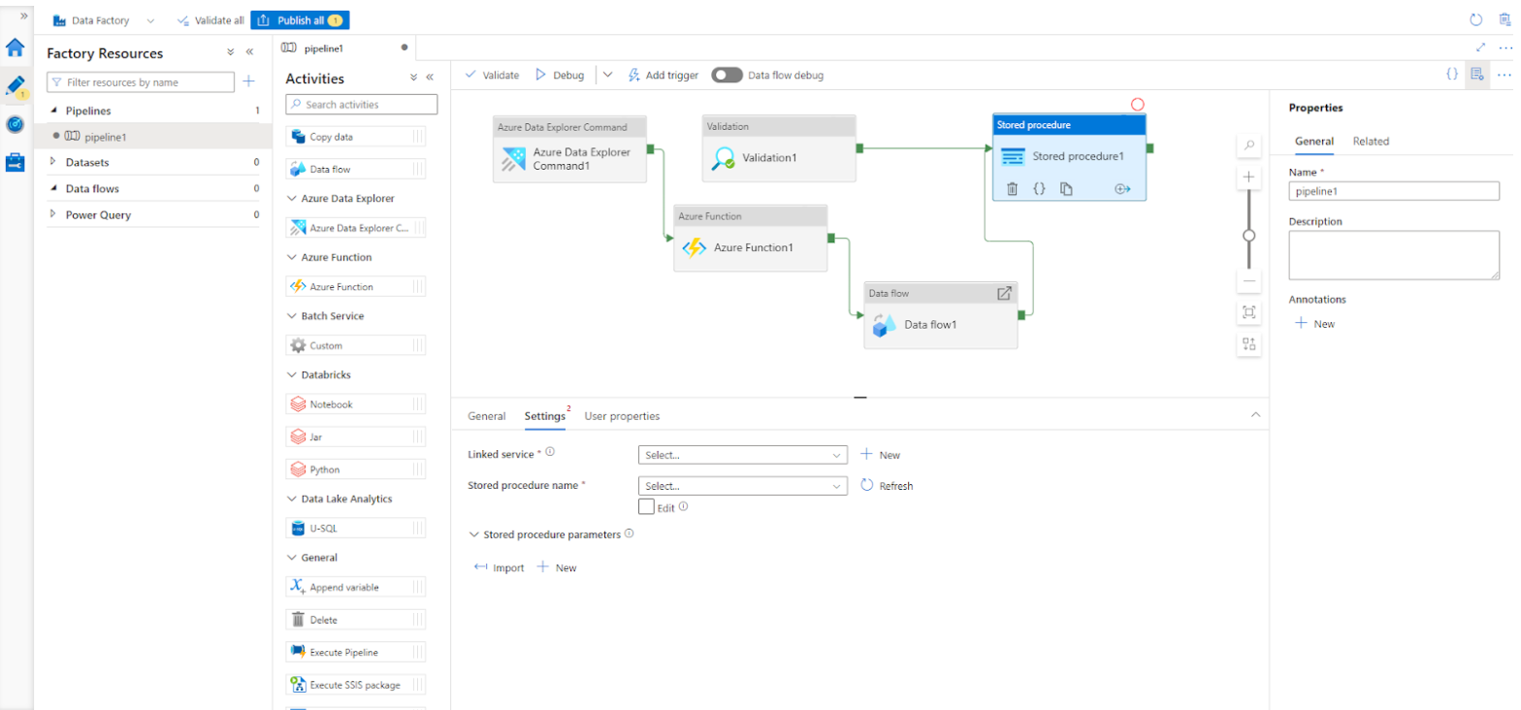Select the Validation1 activity node
1521x710 pixels.
pos(779,147)
